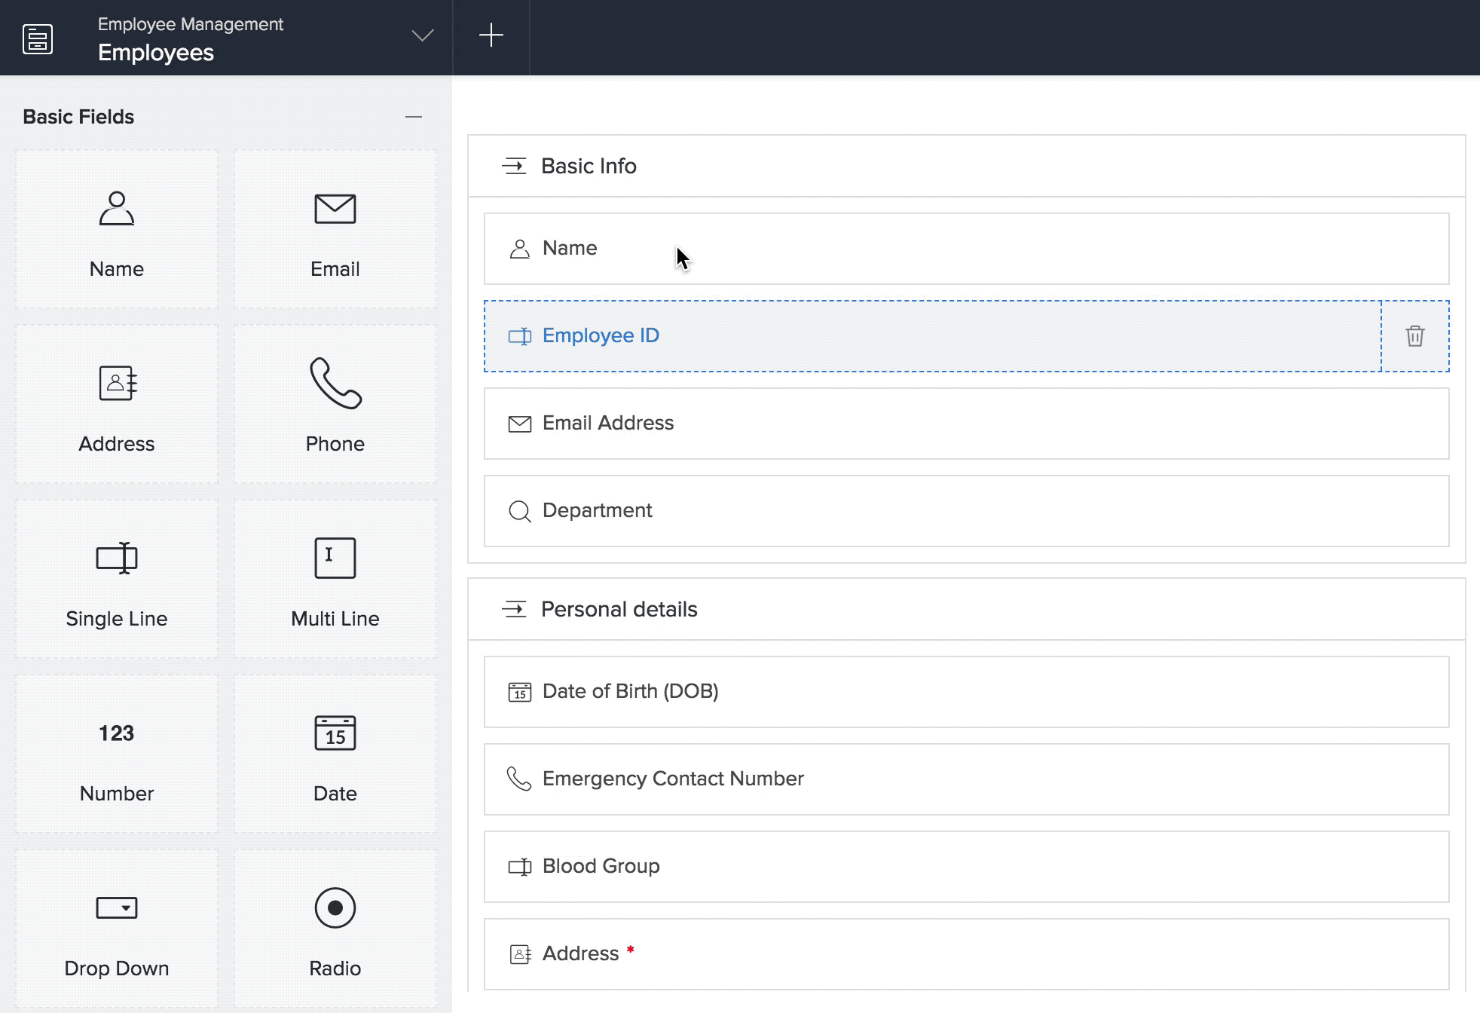Image resolution: width=1480 pixels, height=1013 pixels.
Task: Select the Radio field type tile
Action: [335, 929]
